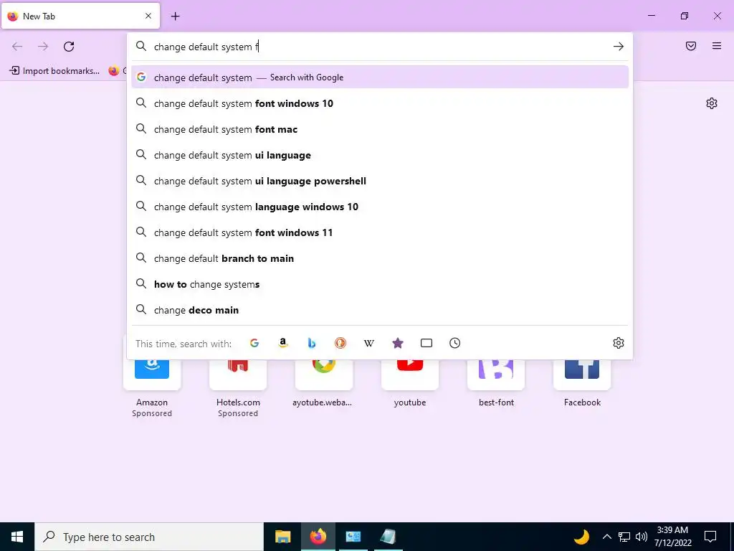
Task: Search history using the clock icon
Action: coord(454,343)
